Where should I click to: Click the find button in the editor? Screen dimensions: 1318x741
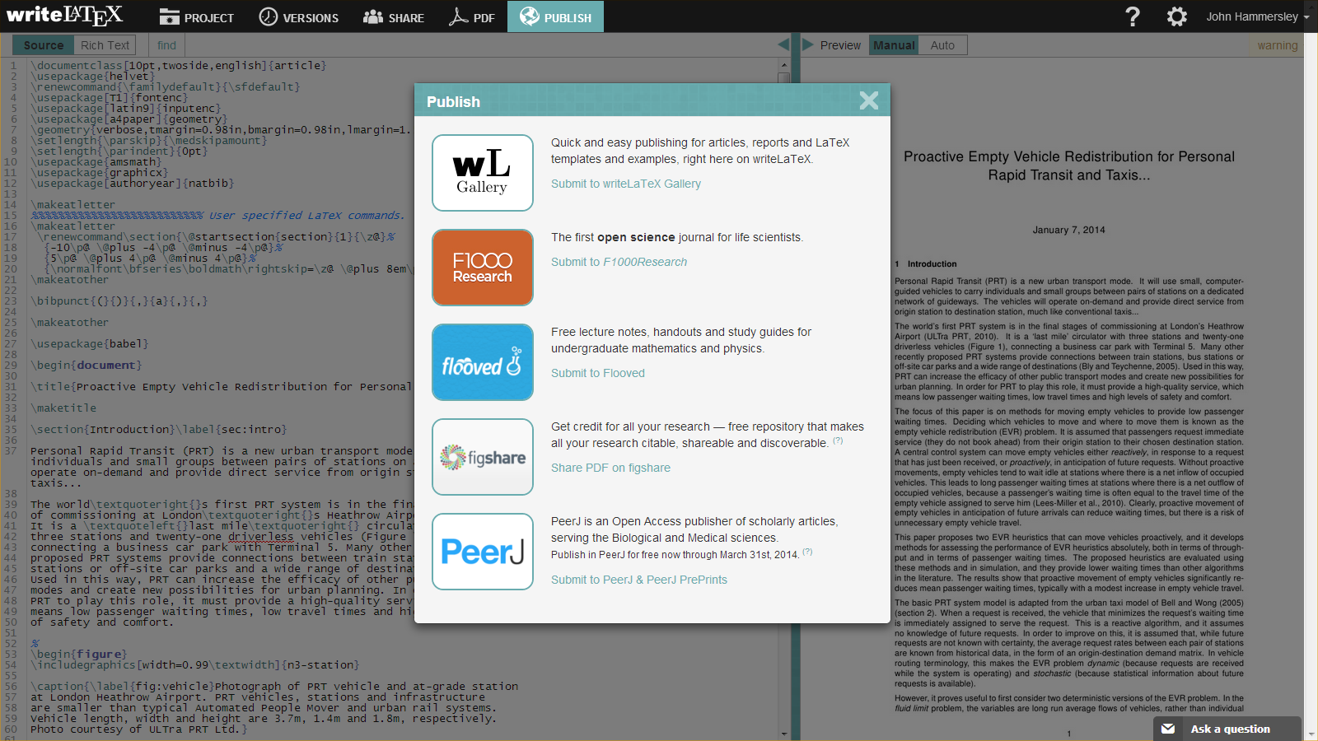[x=167, y=45]
